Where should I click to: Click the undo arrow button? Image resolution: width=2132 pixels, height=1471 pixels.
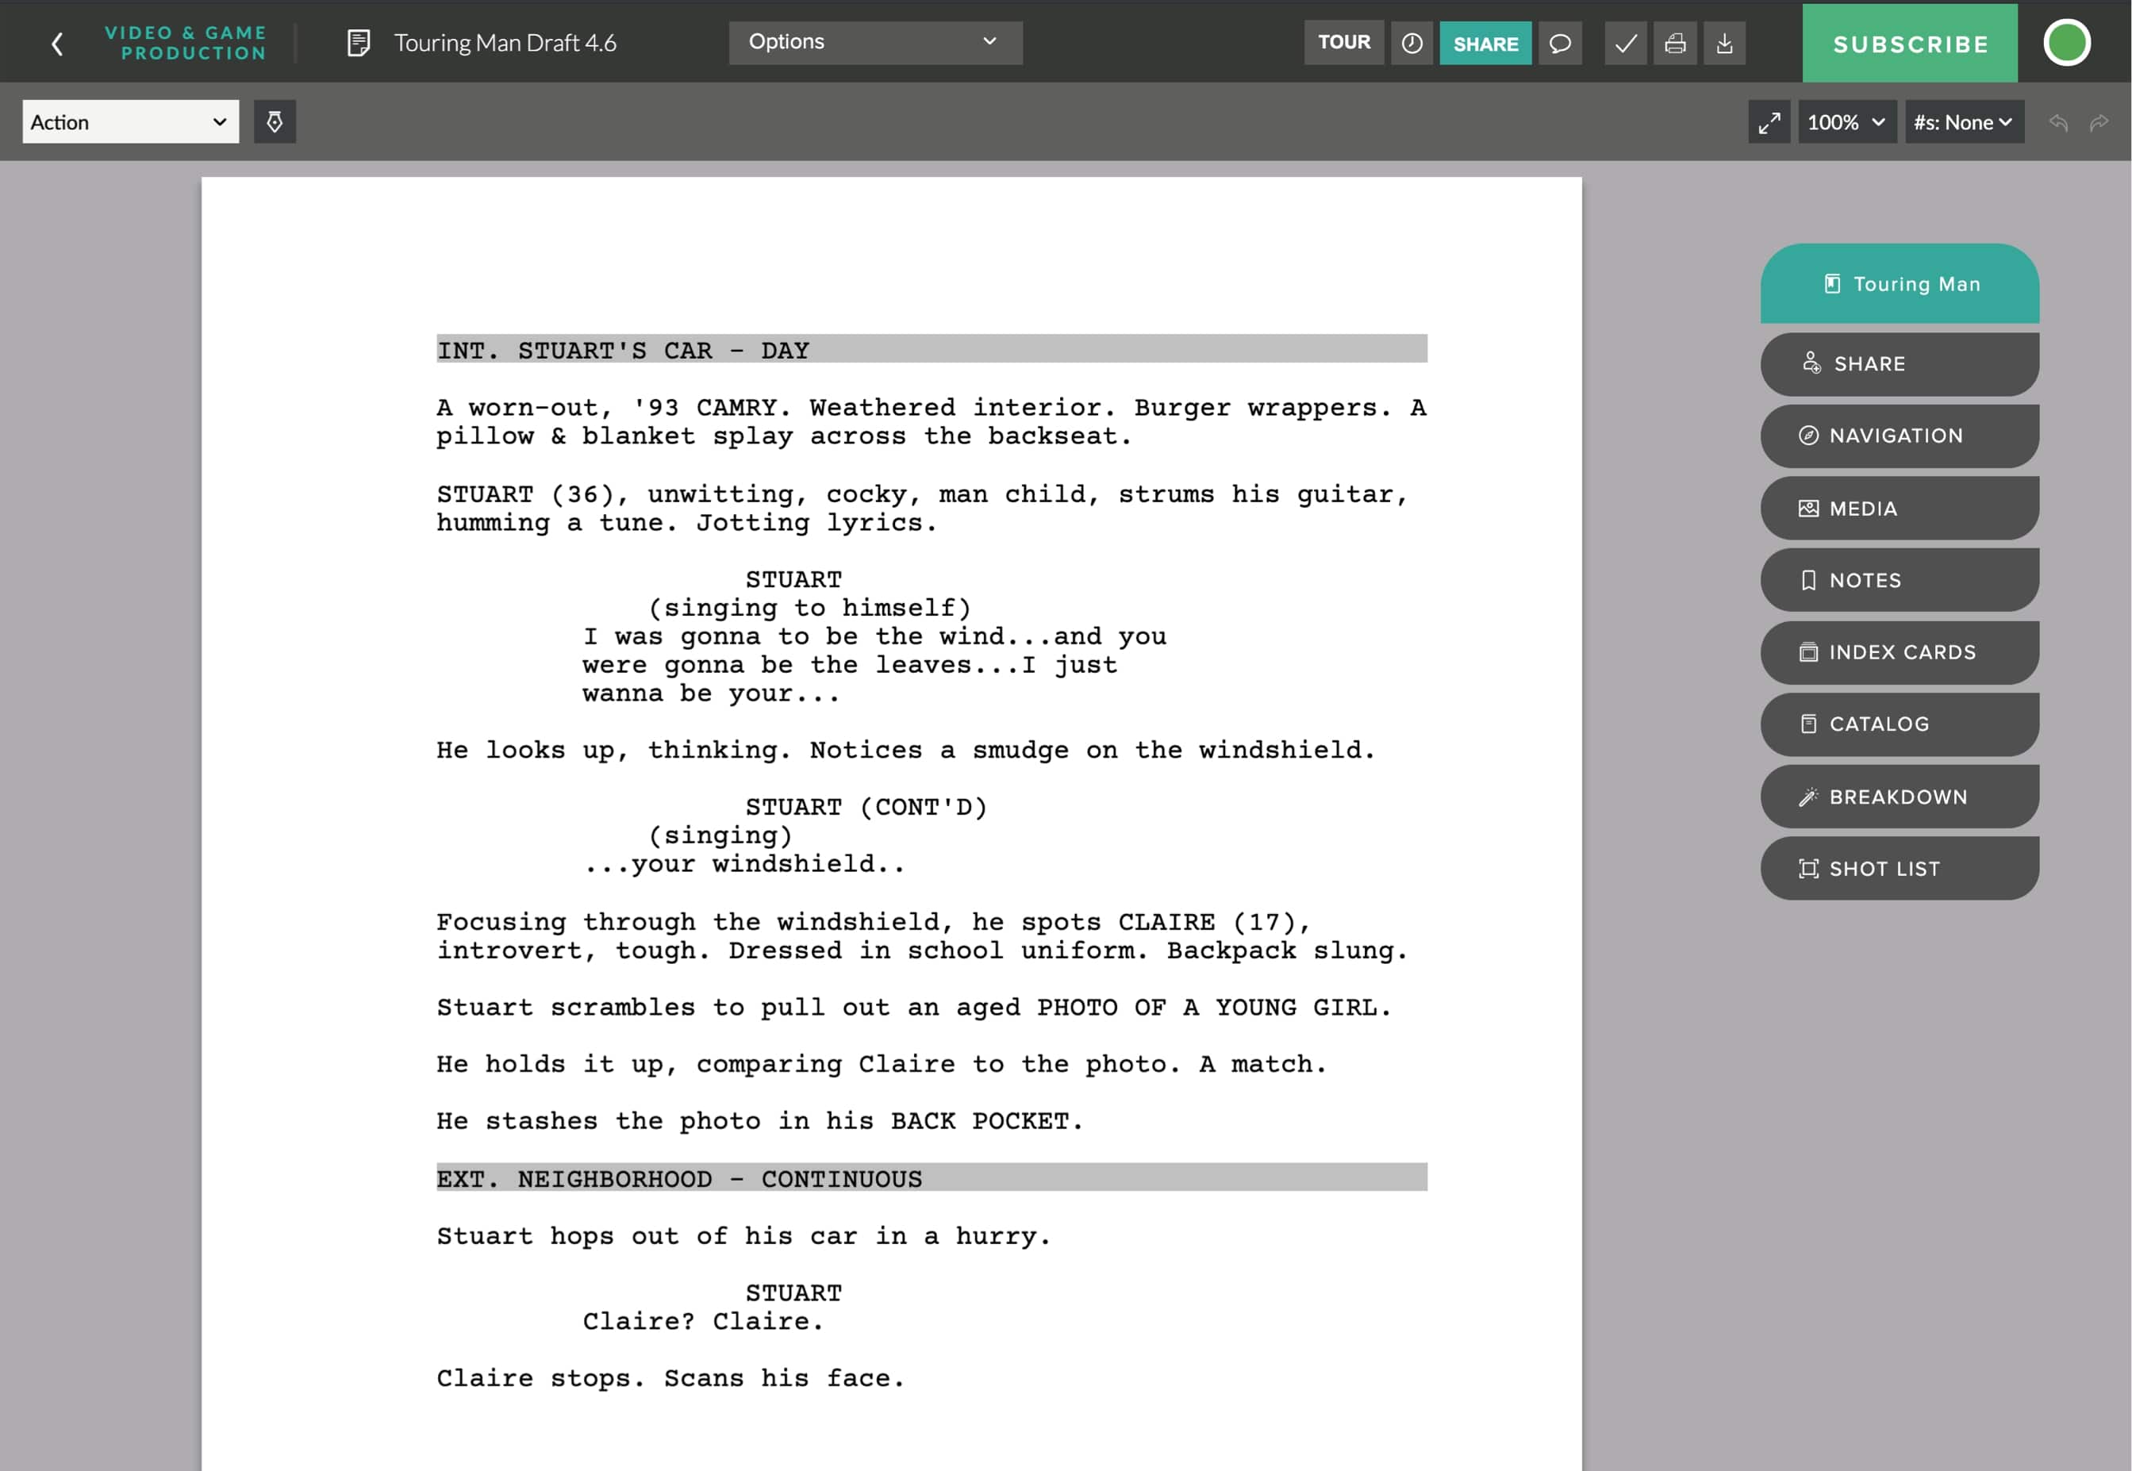[2059, 121]
